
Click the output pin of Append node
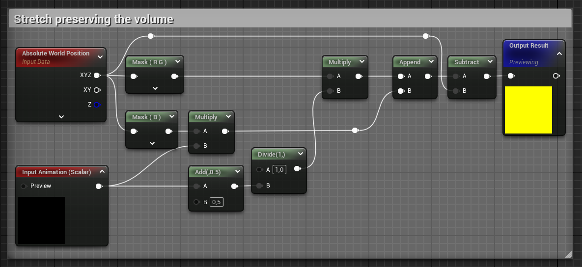[x=428, y=77]
